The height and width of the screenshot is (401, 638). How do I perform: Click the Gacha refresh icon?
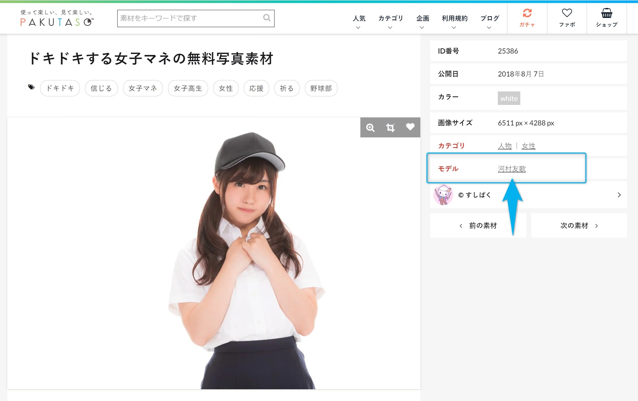527,13
